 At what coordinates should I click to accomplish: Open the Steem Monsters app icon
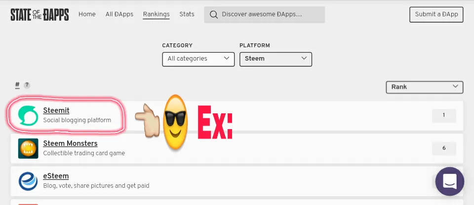pos(28,148)
